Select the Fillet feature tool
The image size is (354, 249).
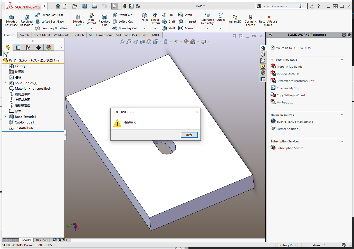pyautogui.click(x=145, y=18)
